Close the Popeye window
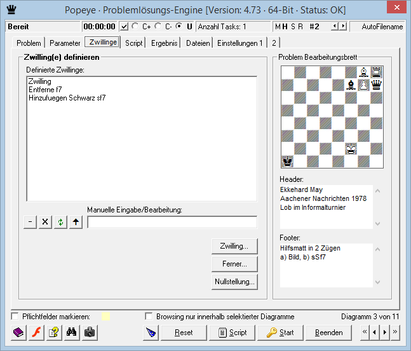The width and height of the screenshot is (411, 351). [397, 8]
